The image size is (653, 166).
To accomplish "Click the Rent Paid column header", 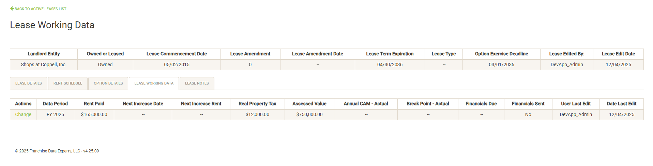I will (94, 104).
